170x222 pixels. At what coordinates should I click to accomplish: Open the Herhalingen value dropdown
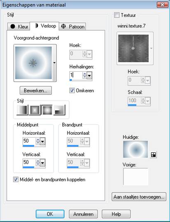coord(89,76)
